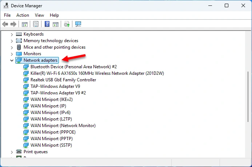Click icon beside WAN Miniport (PPPOE)

click(x=26, y=132)
